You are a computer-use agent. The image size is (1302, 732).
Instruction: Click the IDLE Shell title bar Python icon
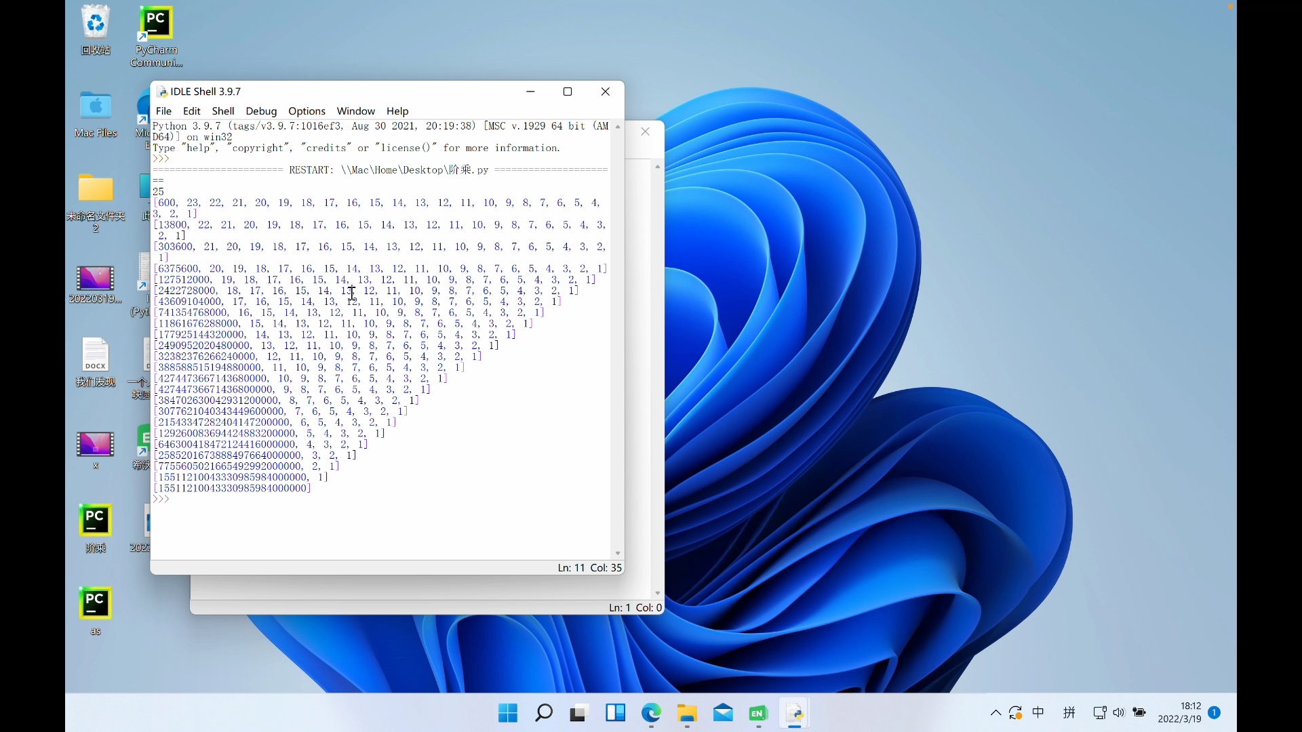tap(162, 91)
